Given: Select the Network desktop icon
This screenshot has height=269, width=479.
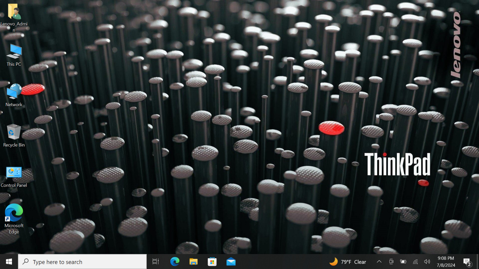Looking at the screenshot, I should pyautogui.click(x=14, y=95).
